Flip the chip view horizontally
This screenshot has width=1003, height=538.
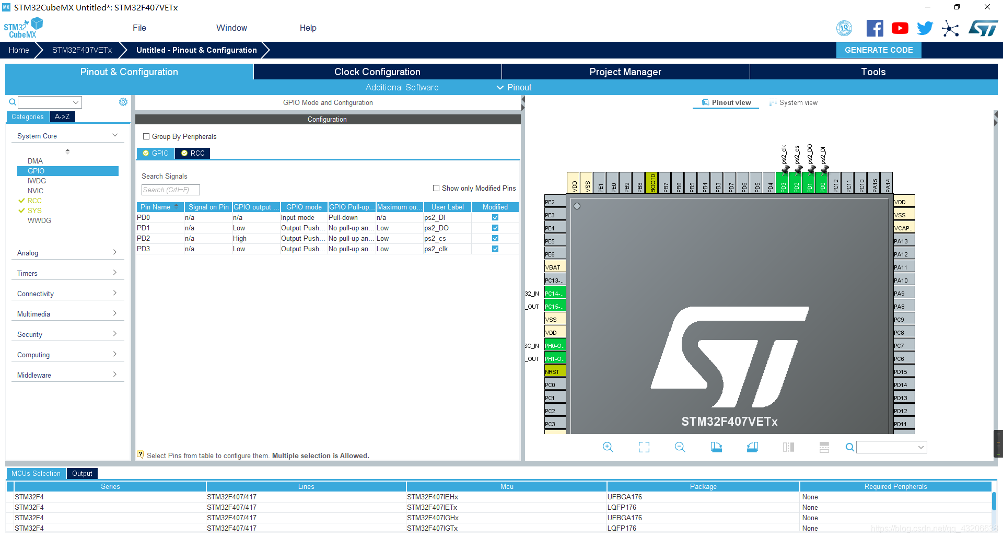tap(788, 447)
